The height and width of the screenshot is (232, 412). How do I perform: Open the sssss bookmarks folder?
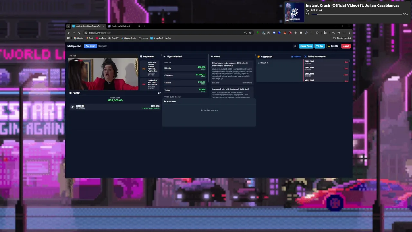coord(144,38)
